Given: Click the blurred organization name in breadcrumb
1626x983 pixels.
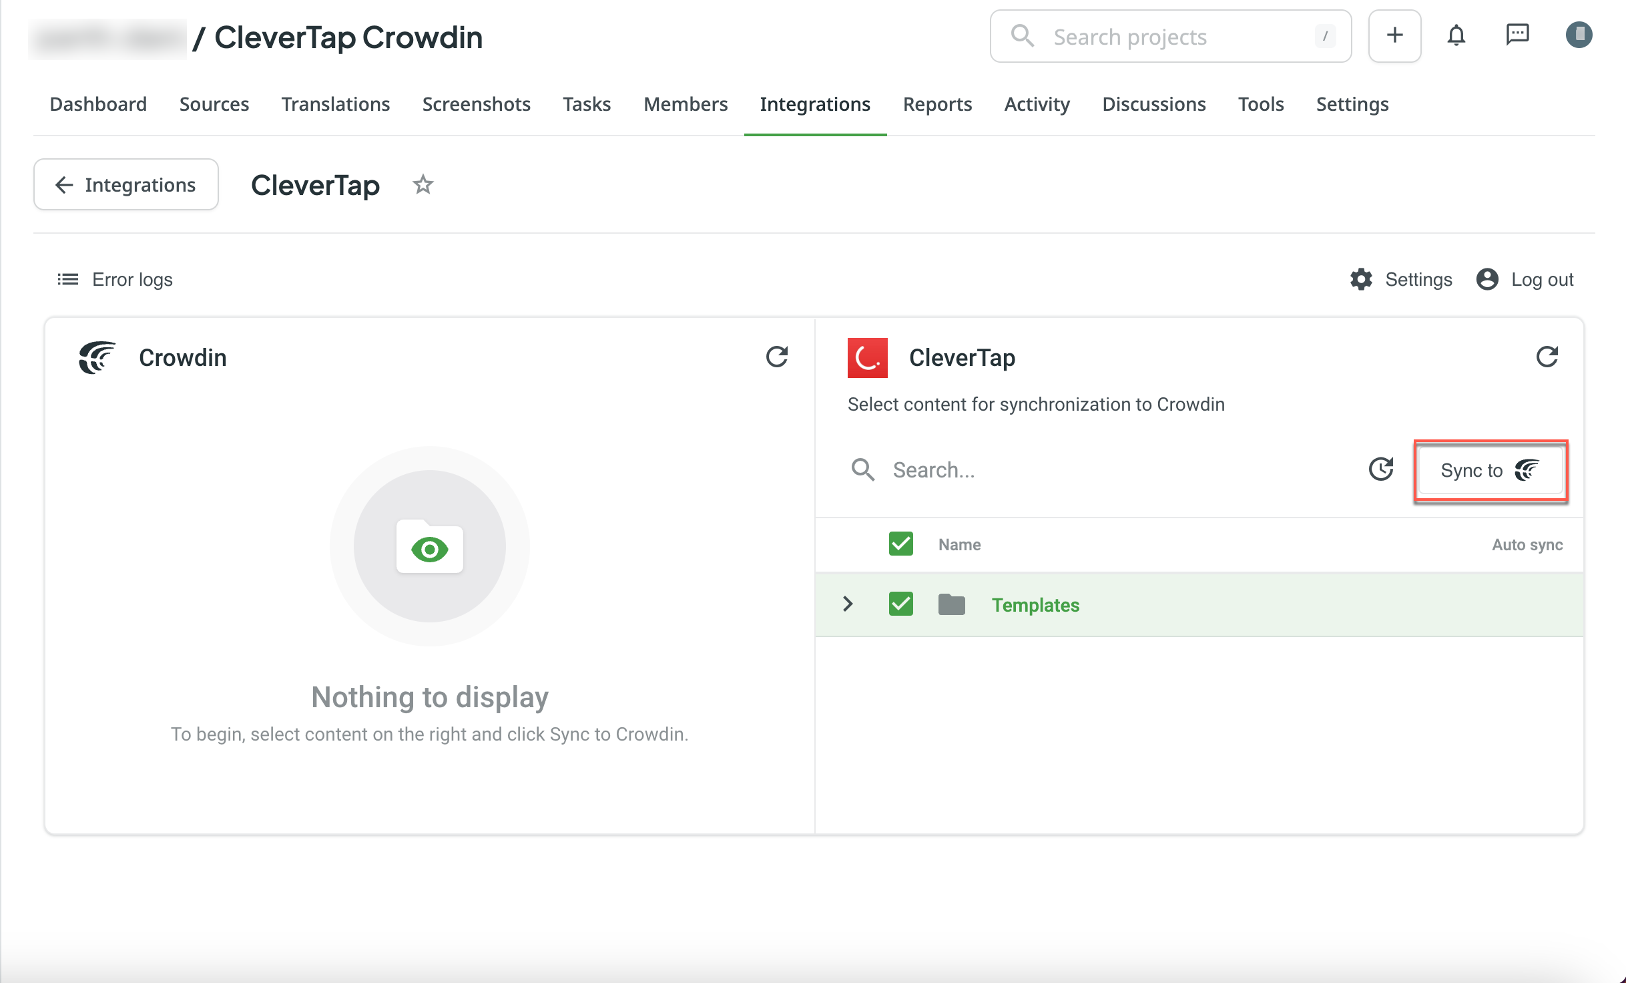Looking at the screenshot, I should click(x=108, y=39).
